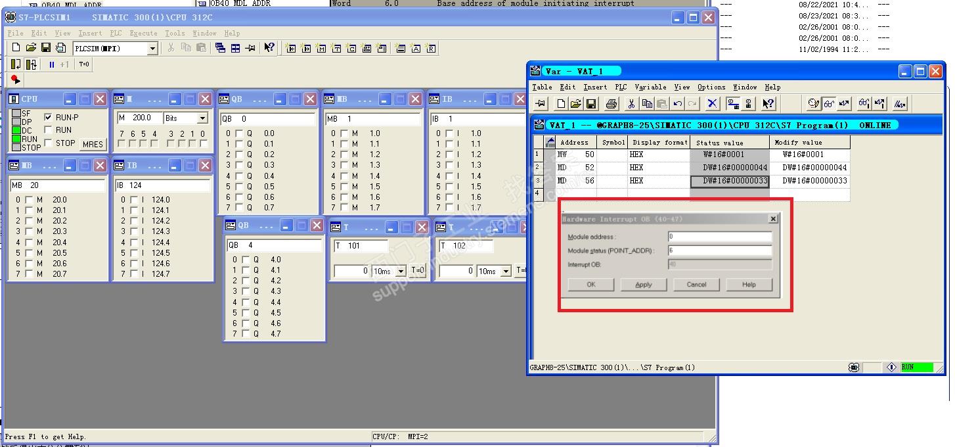Toggle PLCSIM always-on-top pin icon
955x447 pixels.
tap(250, 48)
